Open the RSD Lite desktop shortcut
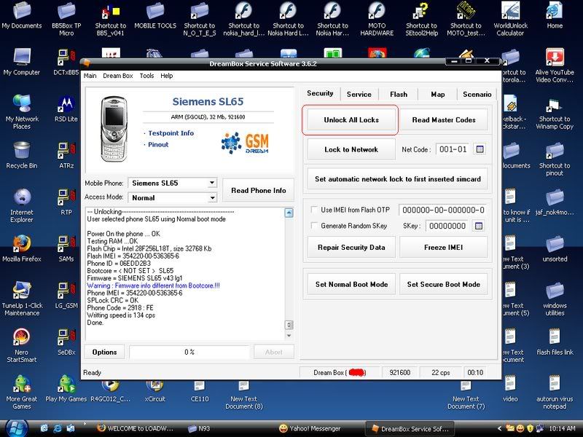 click(66, 109)
